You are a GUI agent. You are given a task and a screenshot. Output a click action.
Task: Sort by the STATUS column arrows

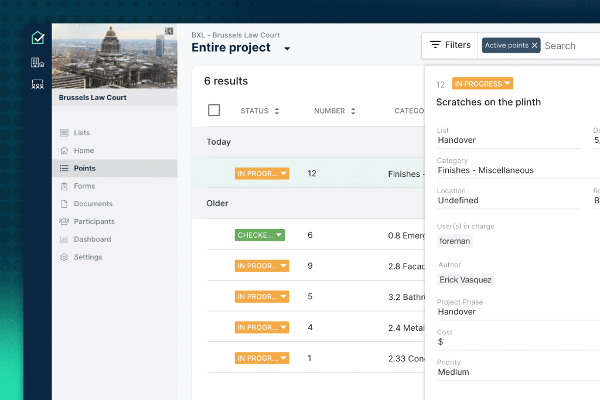[x=277, y=111]
